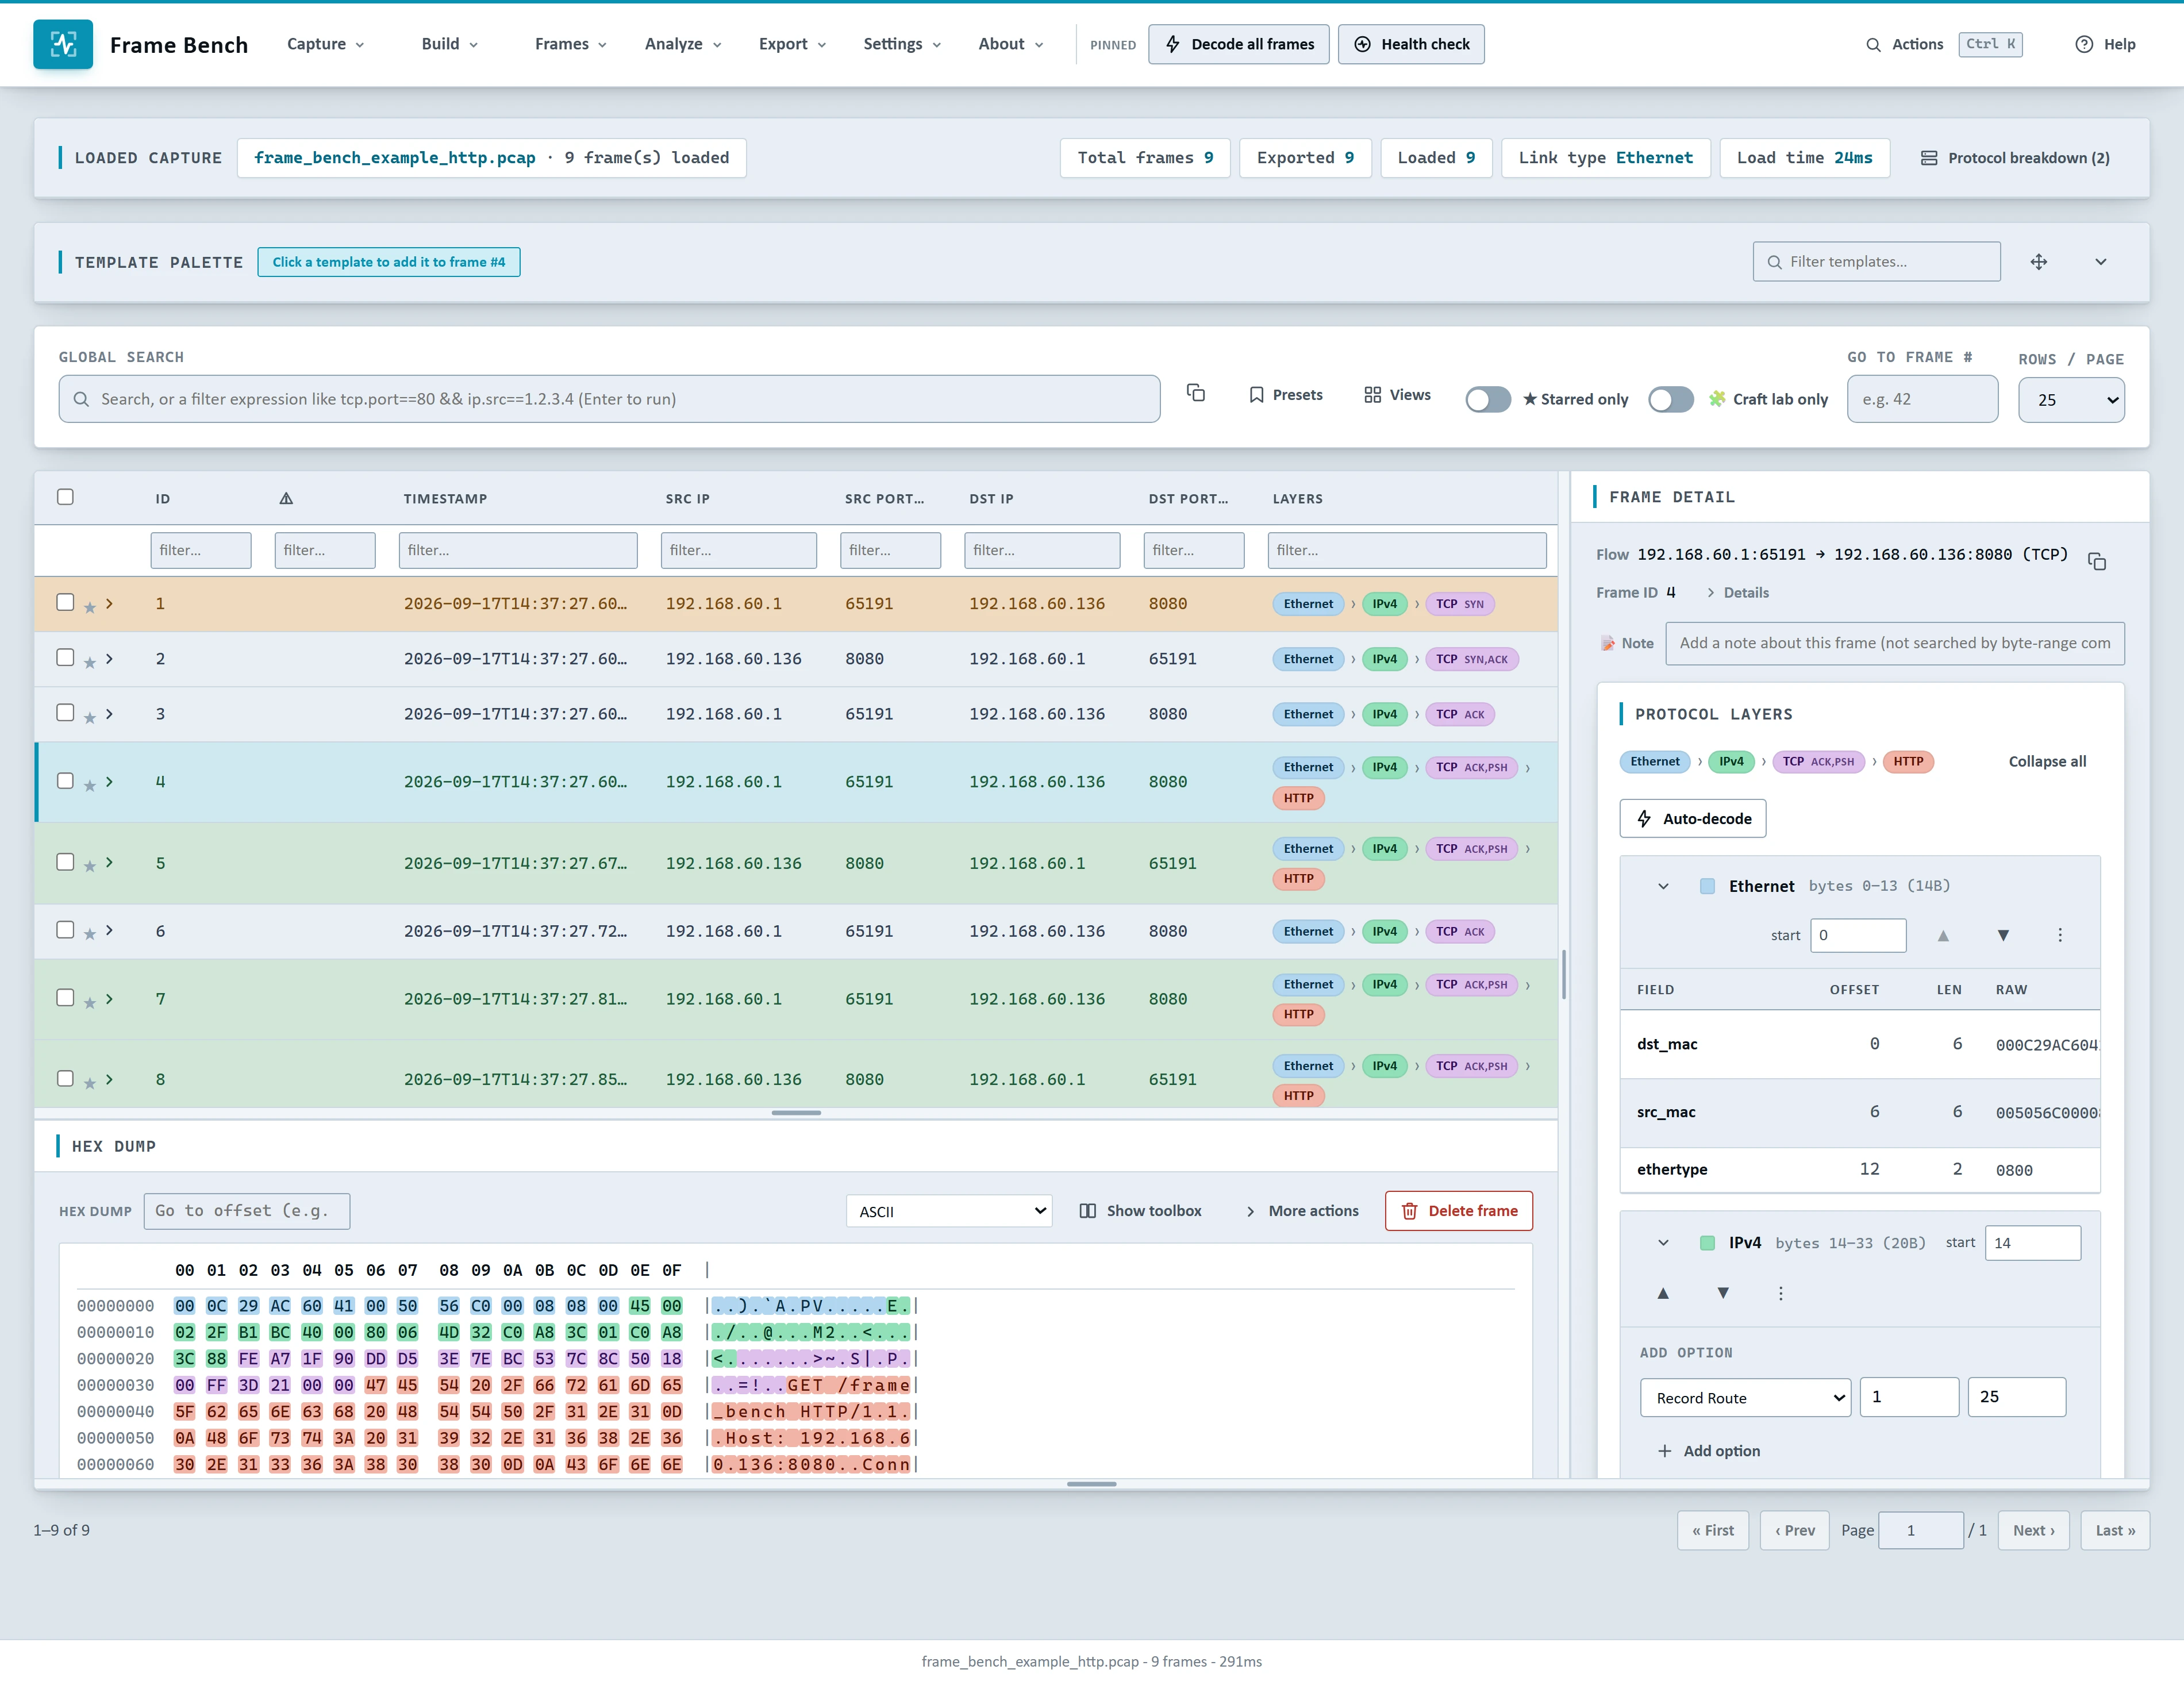2184x1685 pixels.
Task: Move the IPv4 layer down
Action: [1723, 1293]
